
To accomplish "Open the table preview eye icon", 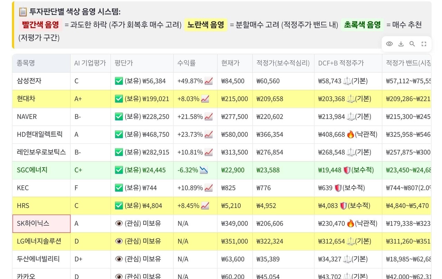I will pyautogui.click(x=390, y=44).
